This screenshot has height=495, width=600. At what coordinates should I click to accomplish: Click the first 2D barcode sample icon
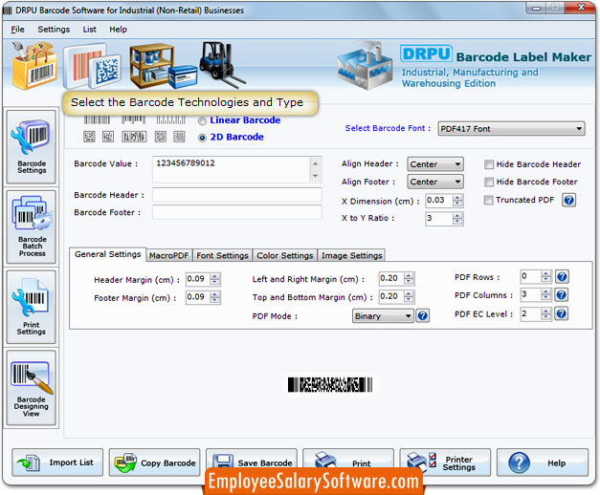point(89,137)
